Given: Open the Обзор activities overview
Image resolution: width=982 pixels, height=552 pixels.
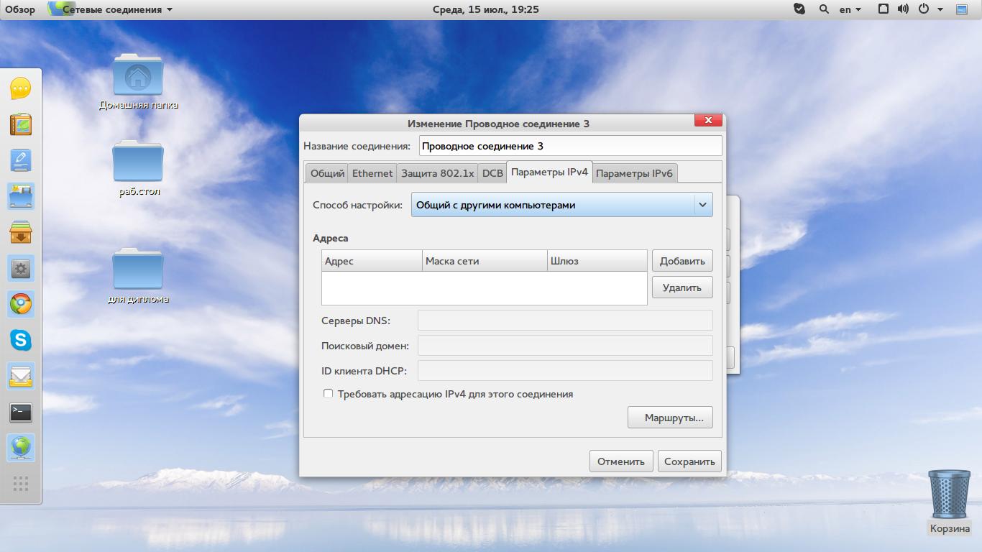Looking at the screenshot, I should [20, 9].
